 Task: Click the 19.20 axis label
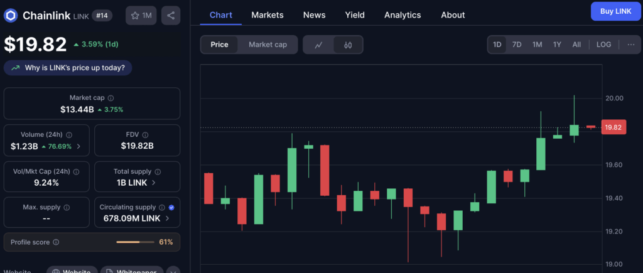pyautogui.click(x=614, y=231)
